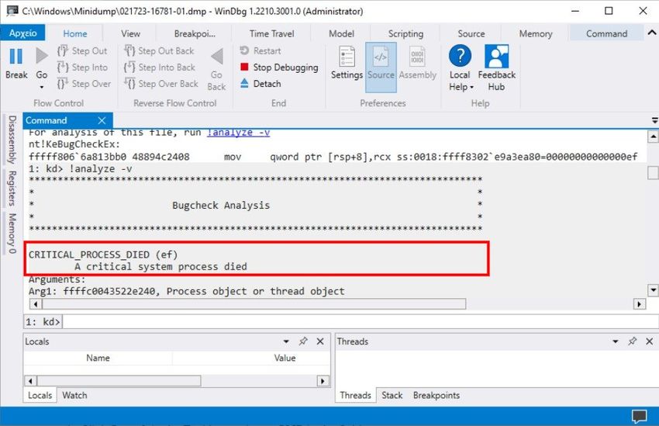The height and width of the screenshot is (426, 659).
Task: Click Step Out Back
Action: click(159, 51)
